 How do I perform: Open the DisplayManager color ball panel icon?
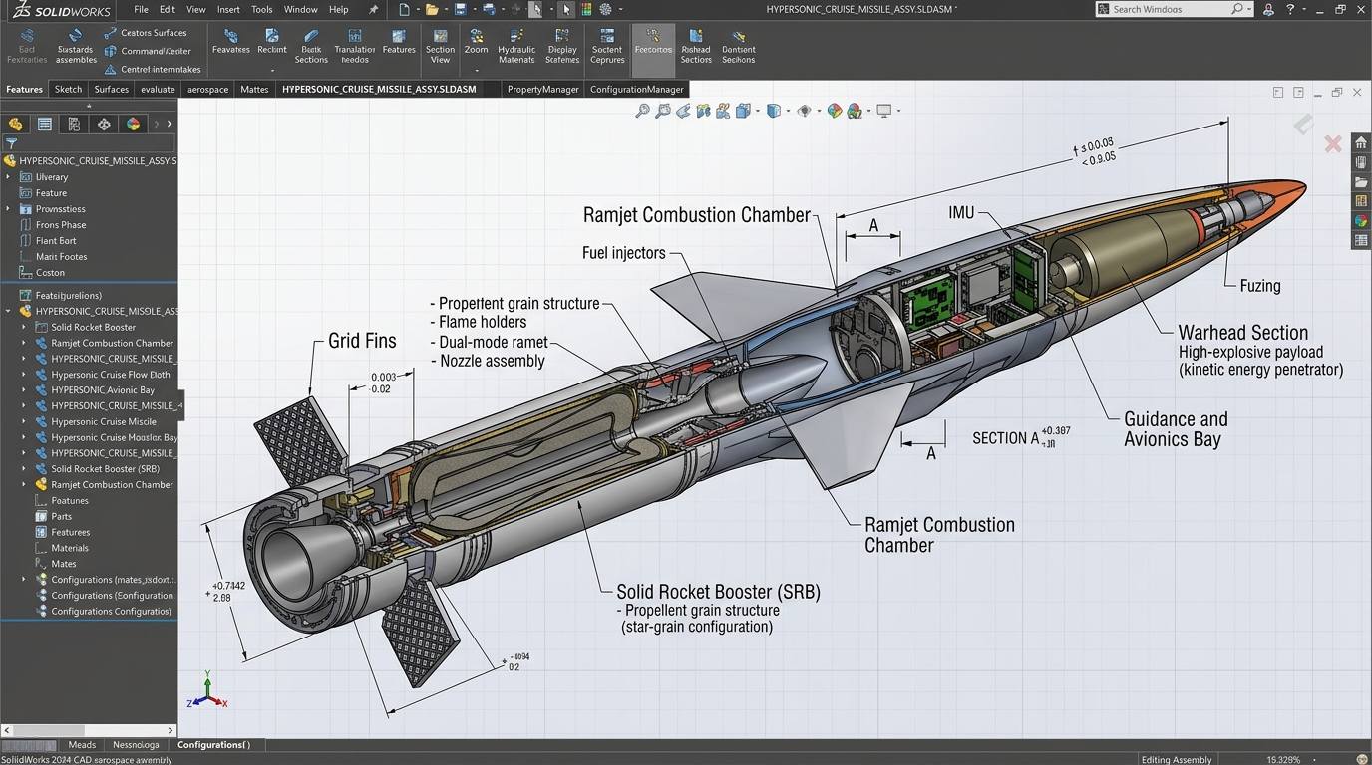[133, 125]
